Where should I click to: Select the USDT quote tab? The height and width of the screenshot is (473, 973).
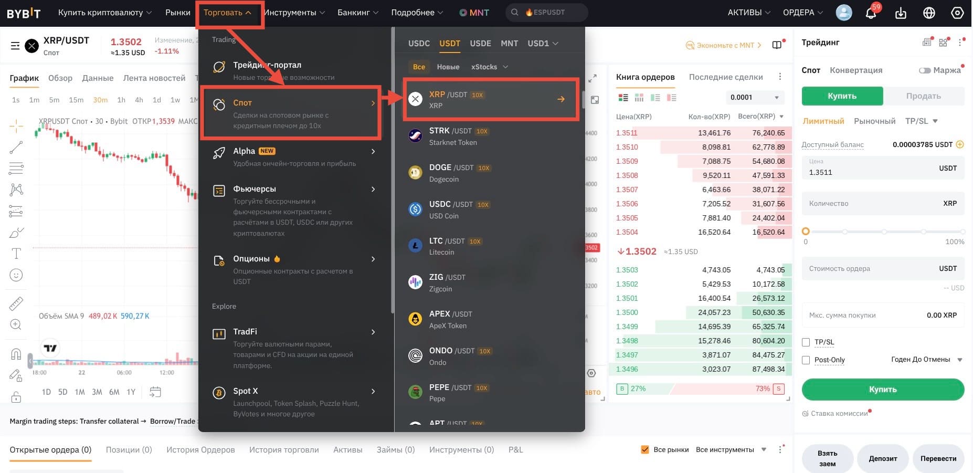tap(450, 43)
